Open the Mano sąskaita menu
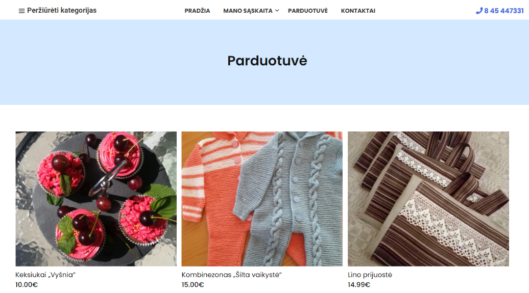This screenshot has width=529, height=293. click(x=248, y=11)
